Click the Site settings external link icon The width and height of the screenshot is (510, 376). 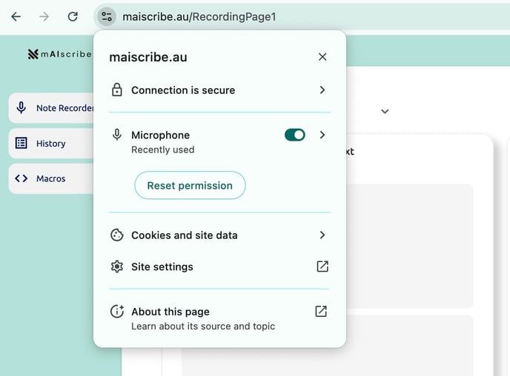click(x=322, y=266)
